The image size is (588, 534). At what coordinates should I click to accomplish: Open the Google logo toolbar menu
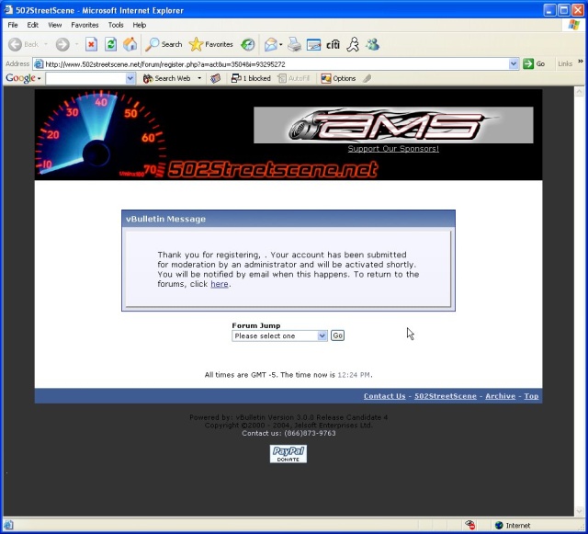pyautogui.click(x=23, y=78)
